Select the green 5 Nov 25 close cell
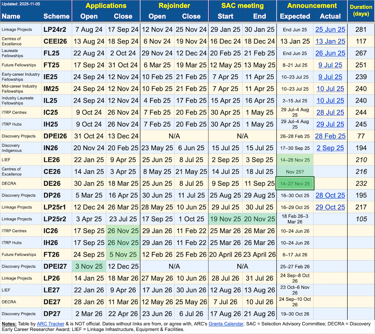 (123, 255)
